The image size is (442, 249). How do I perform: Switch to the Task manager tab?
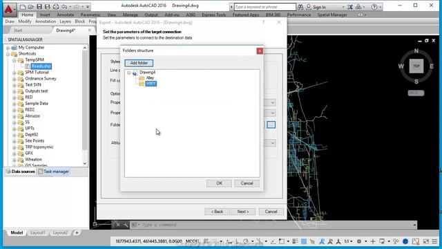click(54, 172)
